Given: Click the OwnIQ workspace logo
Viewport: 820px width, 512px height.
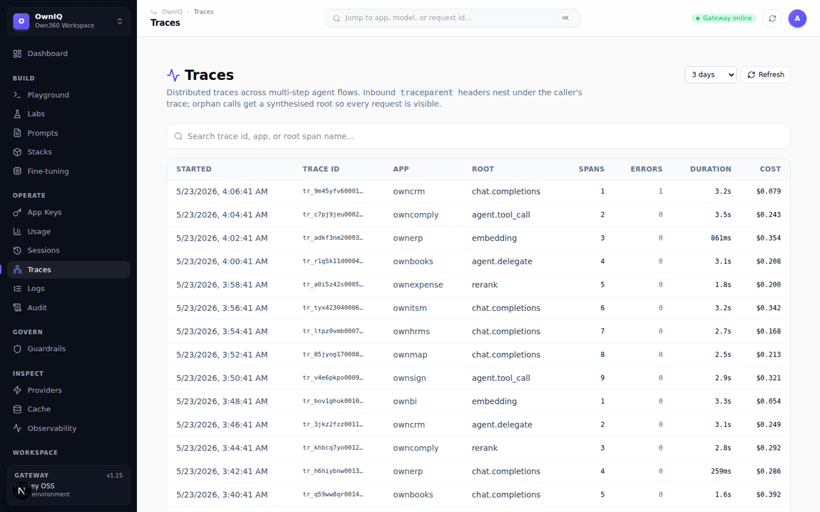Looking at the screenshot, I should (21, 21).
